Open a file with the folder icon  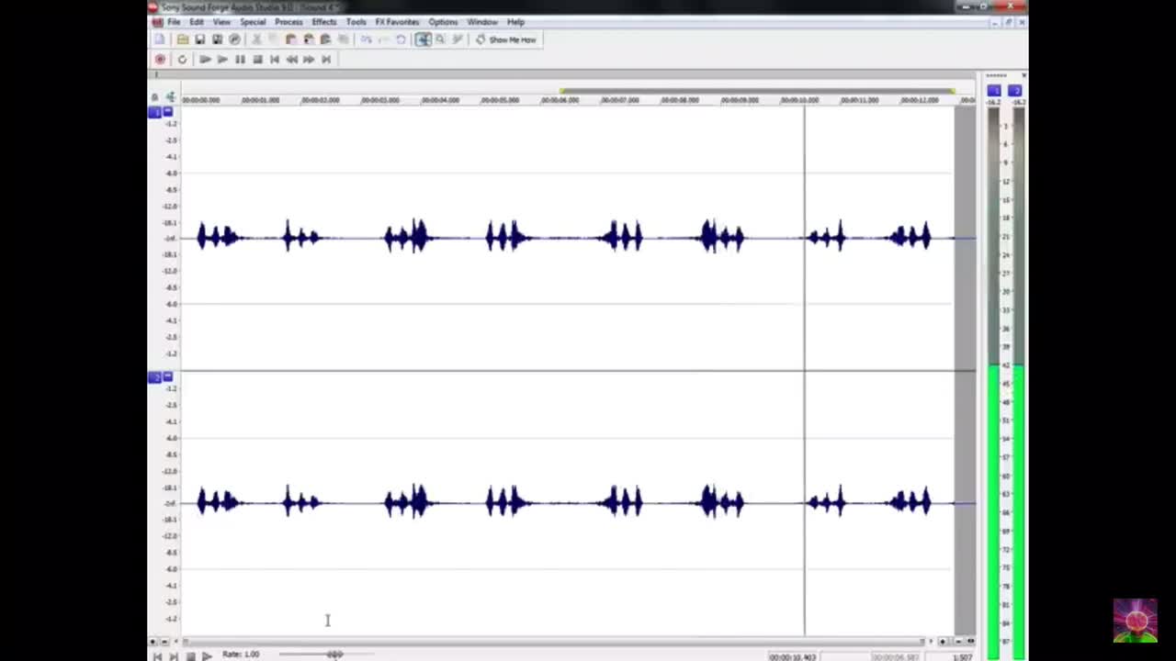click(x=183, y=39)
